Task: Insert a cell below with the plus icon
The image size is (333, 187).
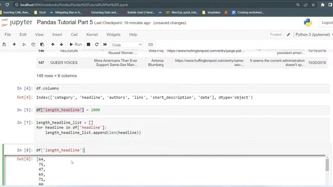Action: click(x=14, y=45)
